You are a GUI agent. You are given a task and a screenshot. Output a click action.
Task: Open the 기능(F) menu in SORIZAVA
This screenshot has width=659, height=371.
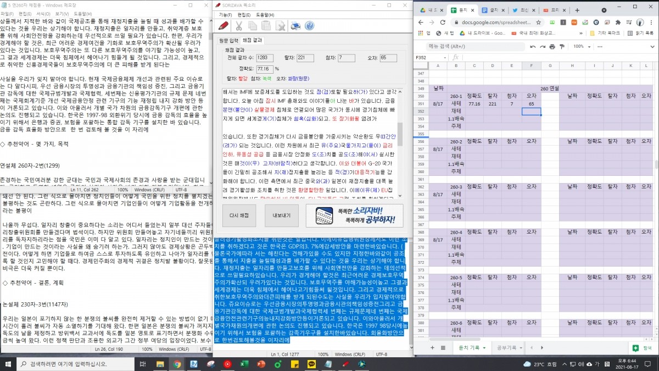(x=225, y=15)
